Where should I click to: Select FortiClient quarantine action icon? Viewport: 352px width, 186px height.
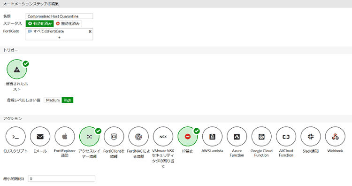coord(114,137)
